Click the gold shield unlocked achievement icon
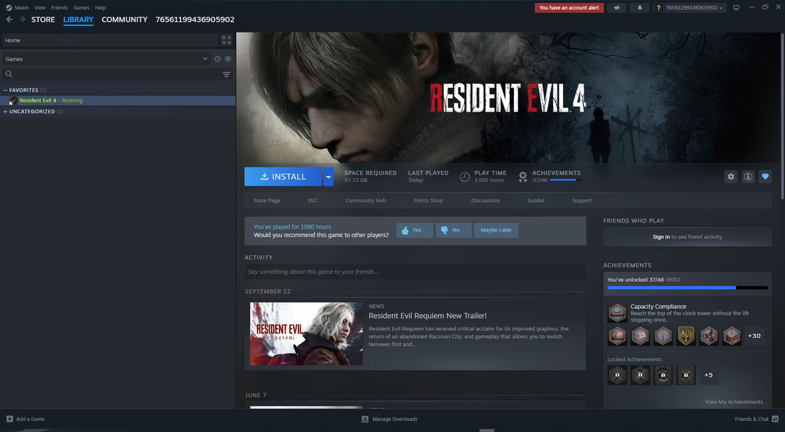 tap(686, 336)
